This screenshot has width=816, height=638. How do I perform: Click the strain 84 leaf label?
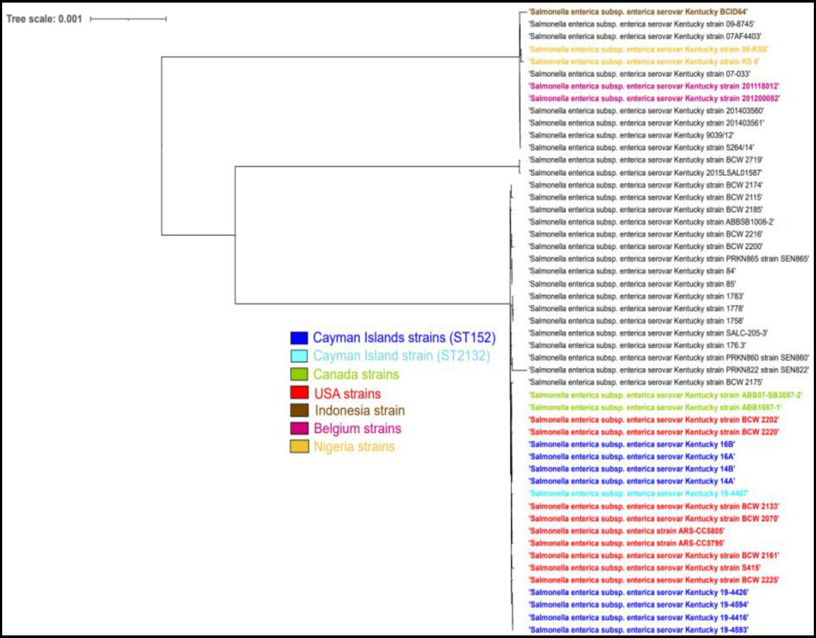click(633, 271)
